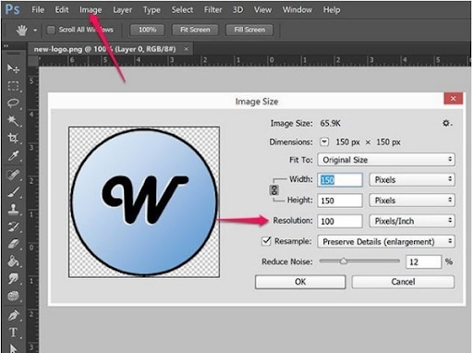
Task: Open the Image menu
Action: click(91, 10)
